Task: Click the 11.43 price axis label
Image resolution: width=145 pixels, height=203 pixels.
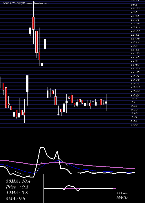Action: tap(135, 64)
